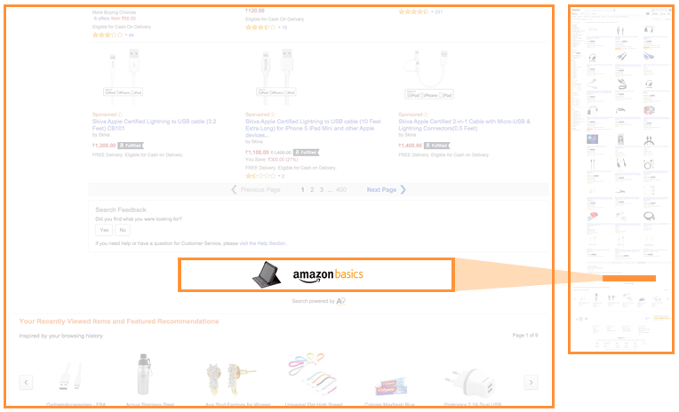The image size is (679, 412).
Task: Click the tablet case image in banner
Action: [x=267, y=274]
